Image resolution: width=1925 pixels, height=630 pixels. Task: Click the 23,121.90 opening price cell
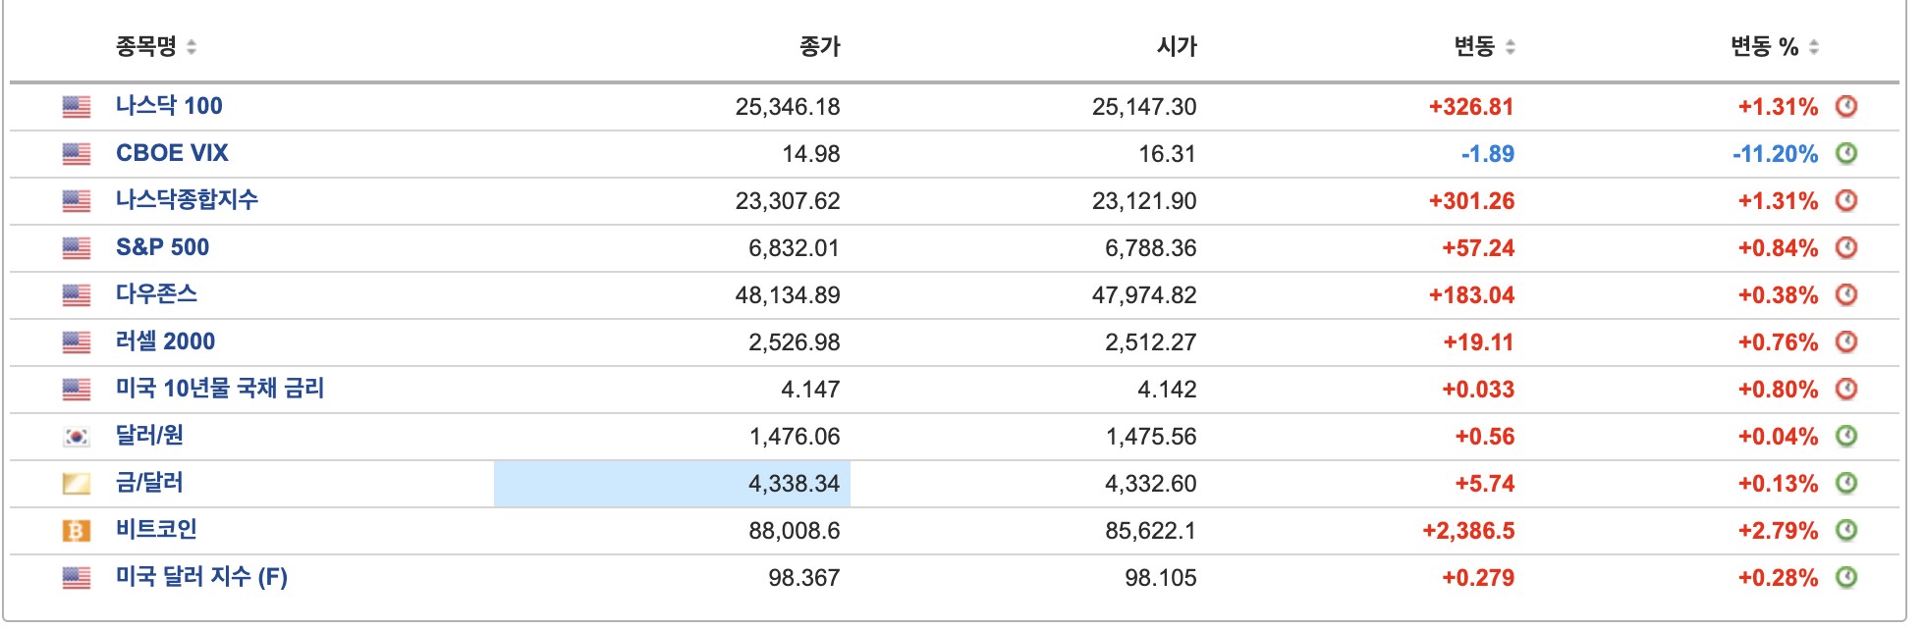1144,201
